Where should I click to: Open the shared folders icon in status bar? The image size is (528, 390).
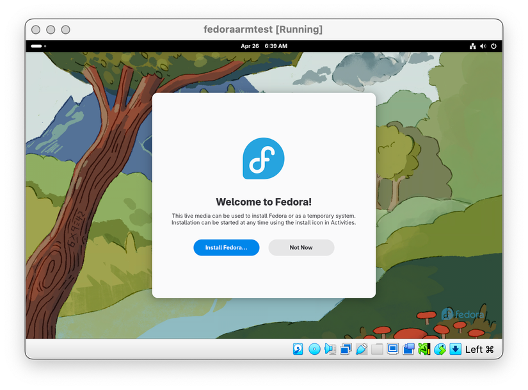[376, 349]
